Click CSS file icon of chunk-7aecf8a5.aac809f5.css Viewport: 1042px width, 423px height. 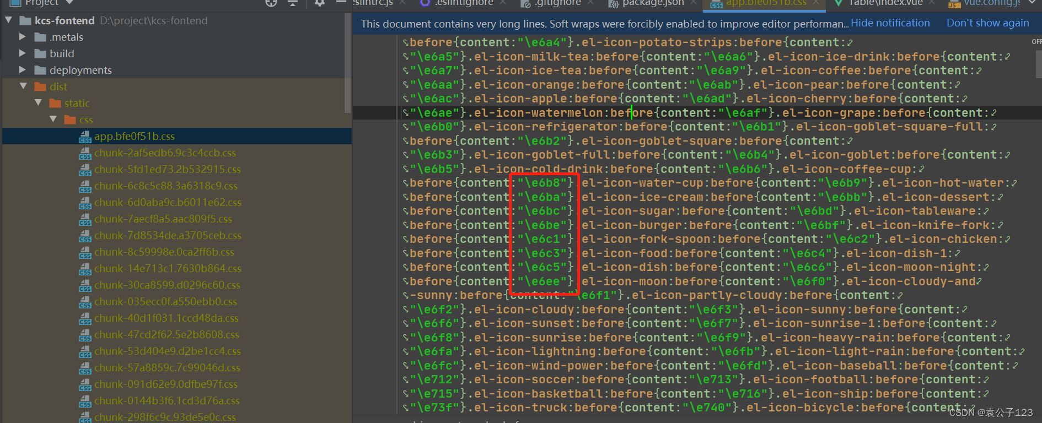click(x=85, y=219)
